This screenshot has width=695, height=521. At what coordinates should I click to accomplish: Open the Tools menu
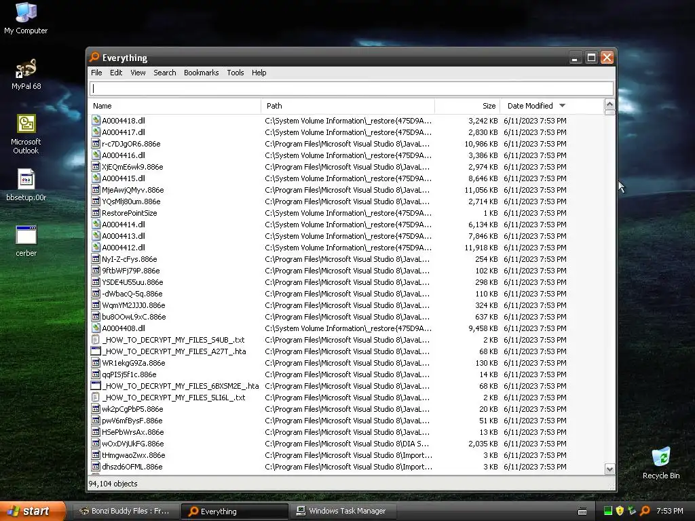pos(236,73)
